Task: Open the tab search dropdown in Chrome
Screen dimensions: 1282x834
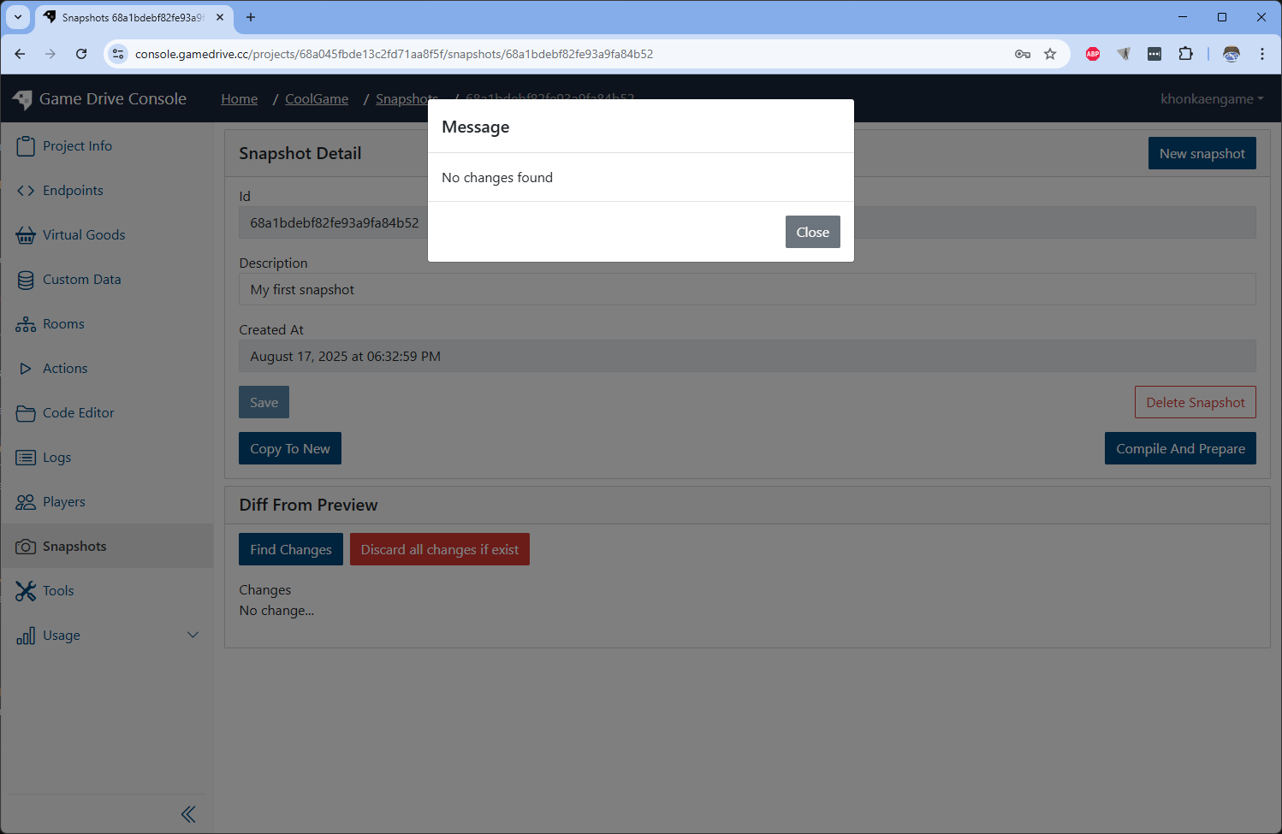Action: pyautogui.click(x=18, y=17)
